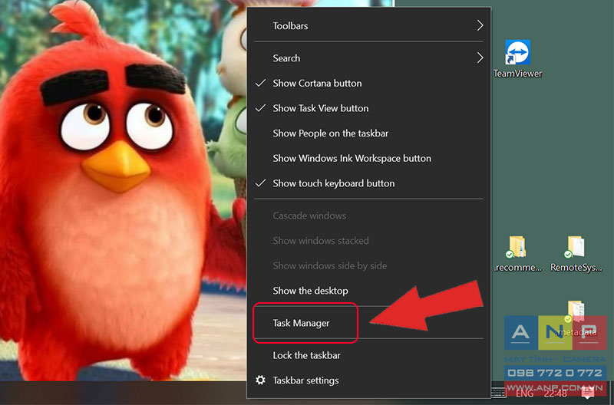This screenshot has width=614, height=405.
Task: Open the RemoteSys... folder on desktop
Action: (x=576, y=254)
